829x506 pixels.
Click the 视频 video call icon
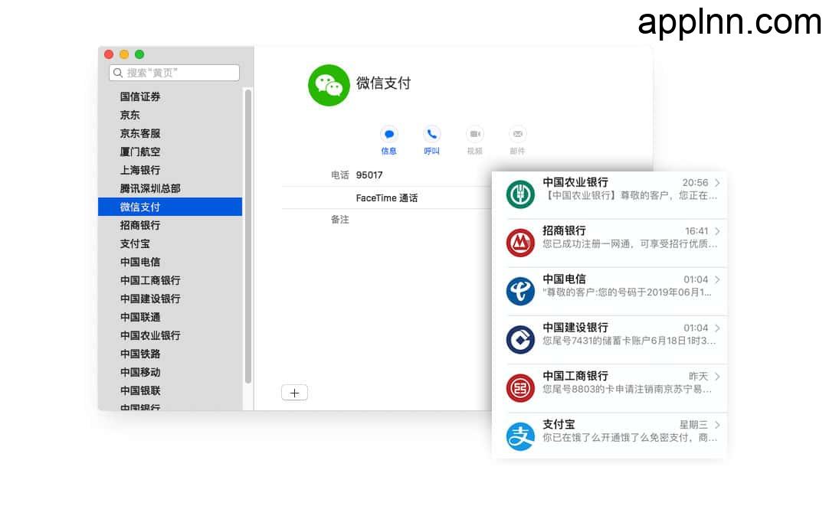coord(475,134)
